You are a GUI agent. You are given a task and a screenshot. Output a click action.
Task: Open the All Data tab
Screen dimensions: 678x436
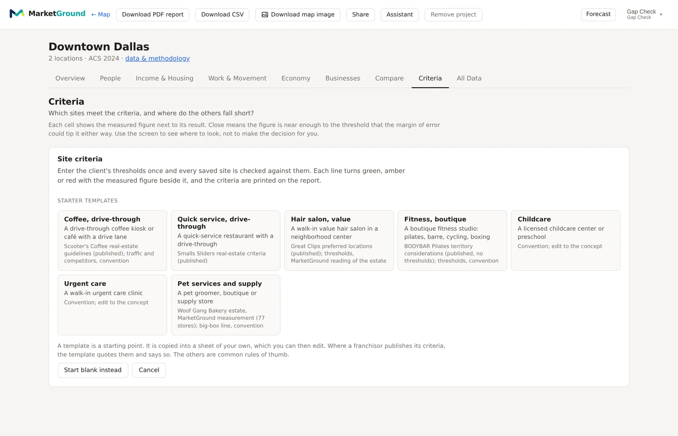point(469,78)
